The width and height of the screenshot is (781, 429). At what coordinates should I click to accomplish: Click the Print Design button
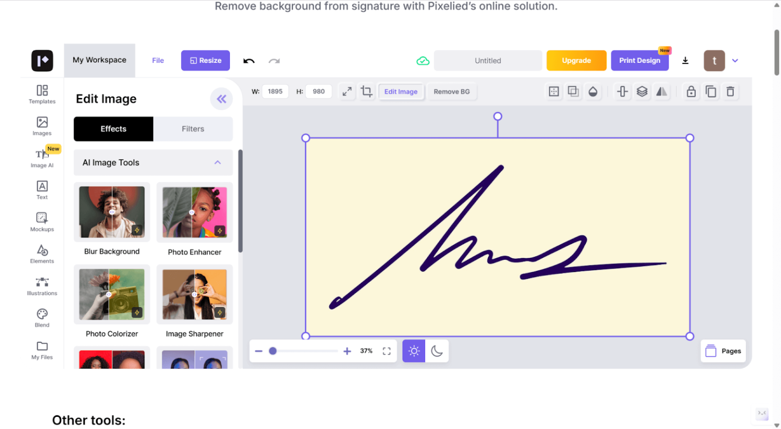tap(640, 60)
